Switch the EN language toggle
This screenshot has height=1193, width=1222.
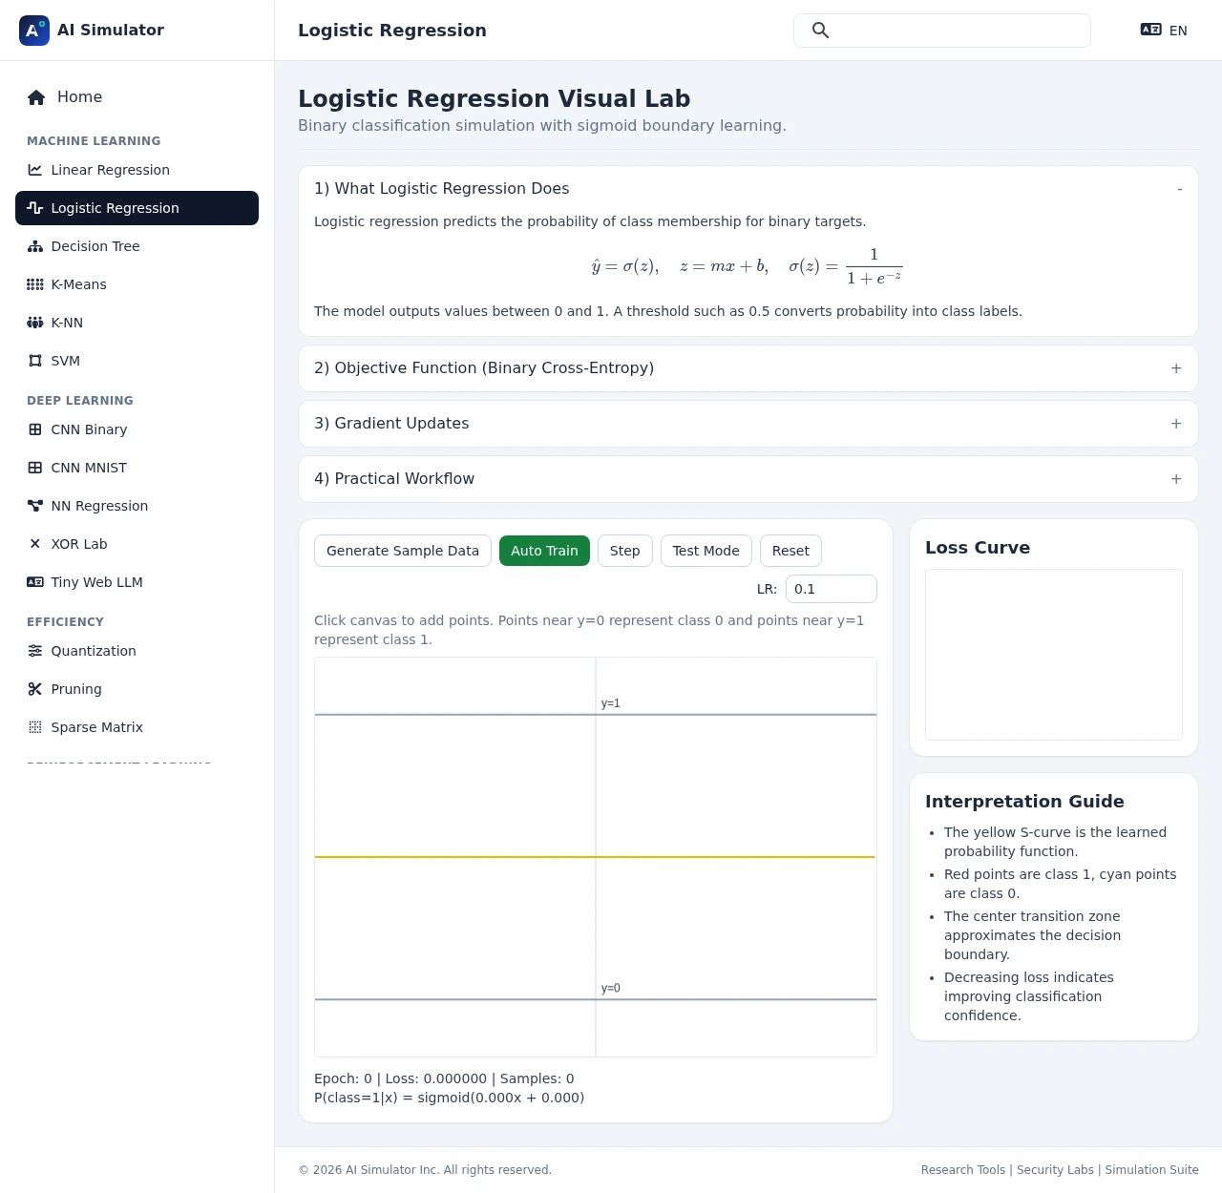click(x=1164, y=31)
